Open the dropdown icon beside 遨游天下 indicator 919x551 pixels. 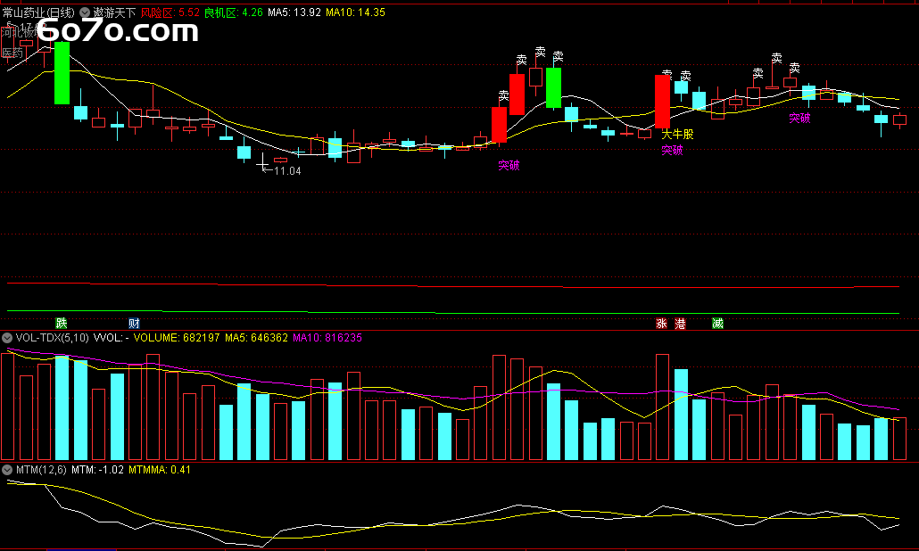(85, 12)
